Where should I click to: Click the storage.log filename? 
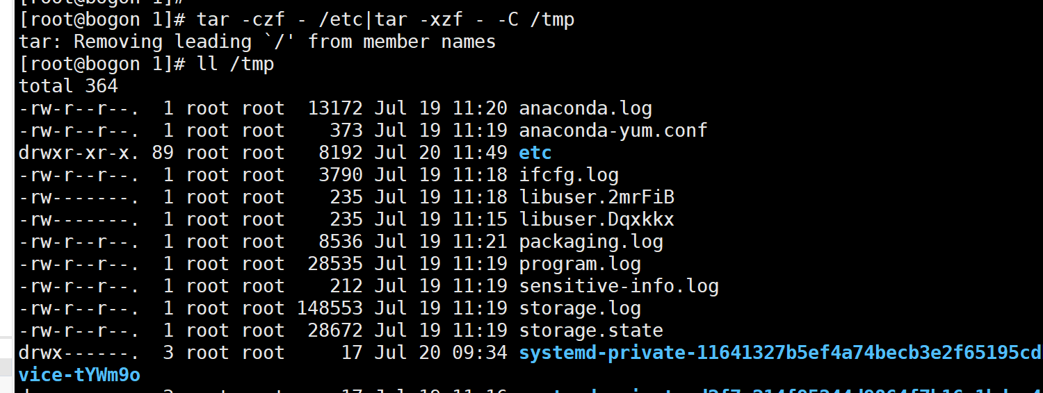point(580,308)
